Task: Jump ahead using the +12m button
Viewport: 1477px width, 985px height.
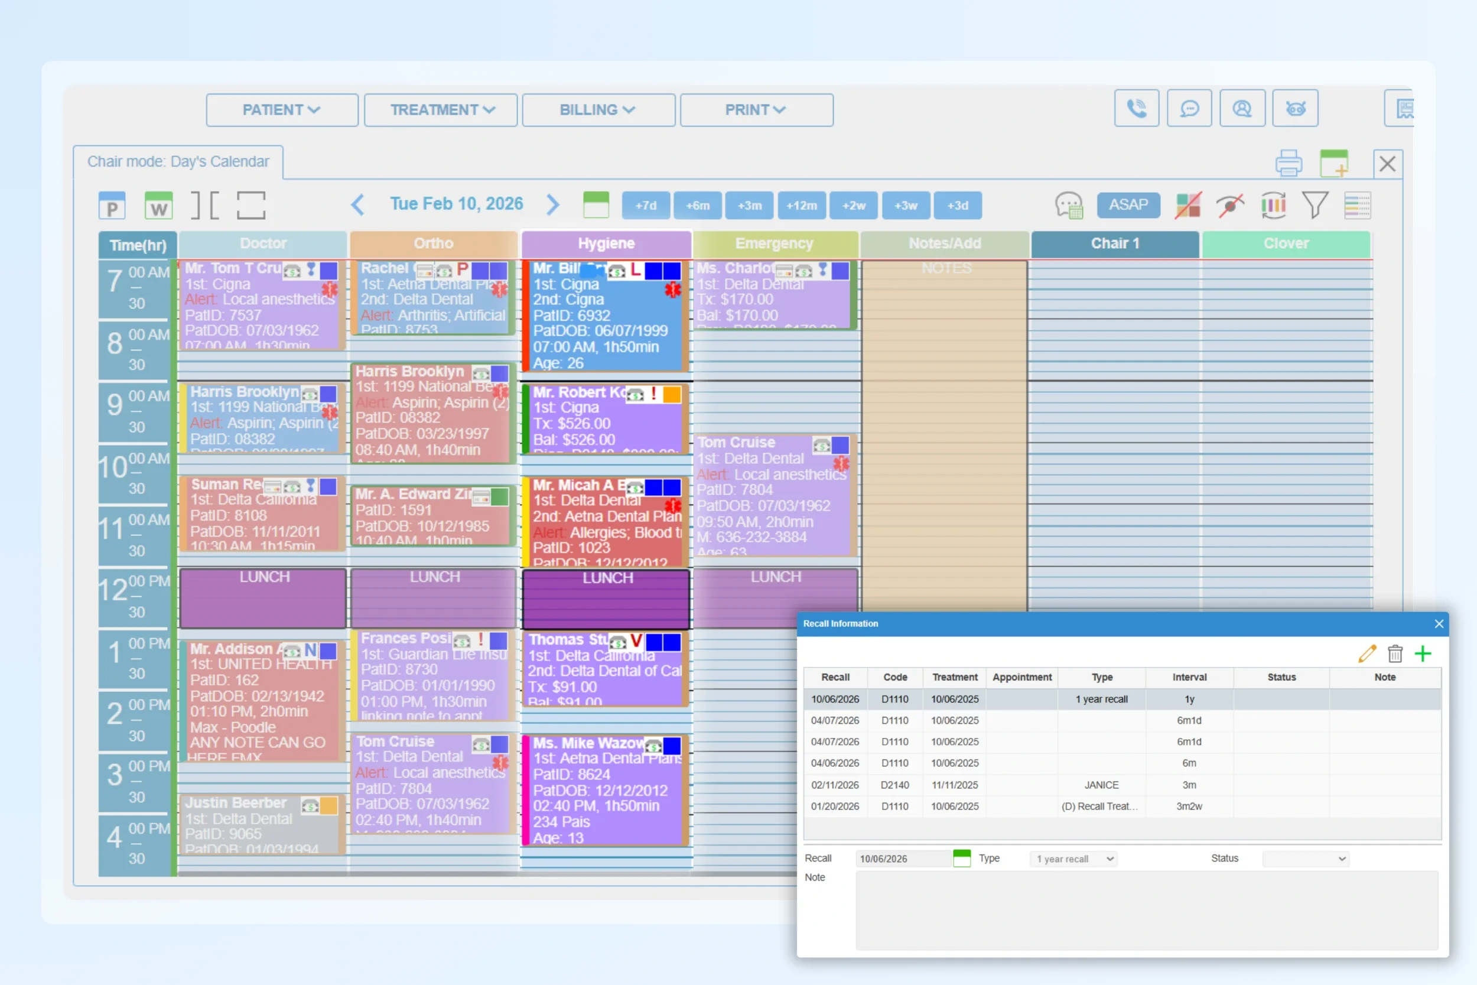Action: pos(801,206)
